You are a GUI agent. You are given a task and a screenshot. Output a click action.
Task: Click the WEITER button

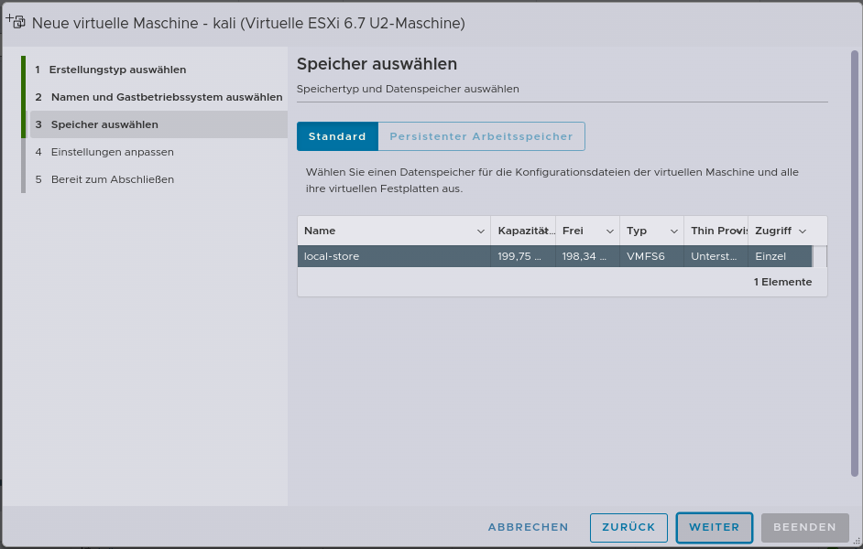(714, 527)
